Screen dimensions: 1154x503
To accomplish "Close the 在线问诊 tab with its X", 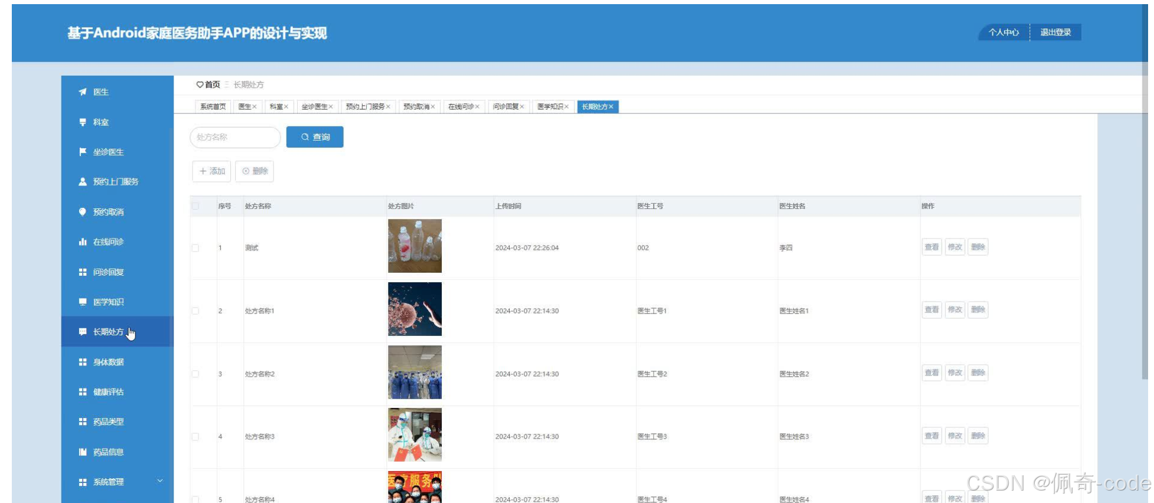I will tap(477, 107).
